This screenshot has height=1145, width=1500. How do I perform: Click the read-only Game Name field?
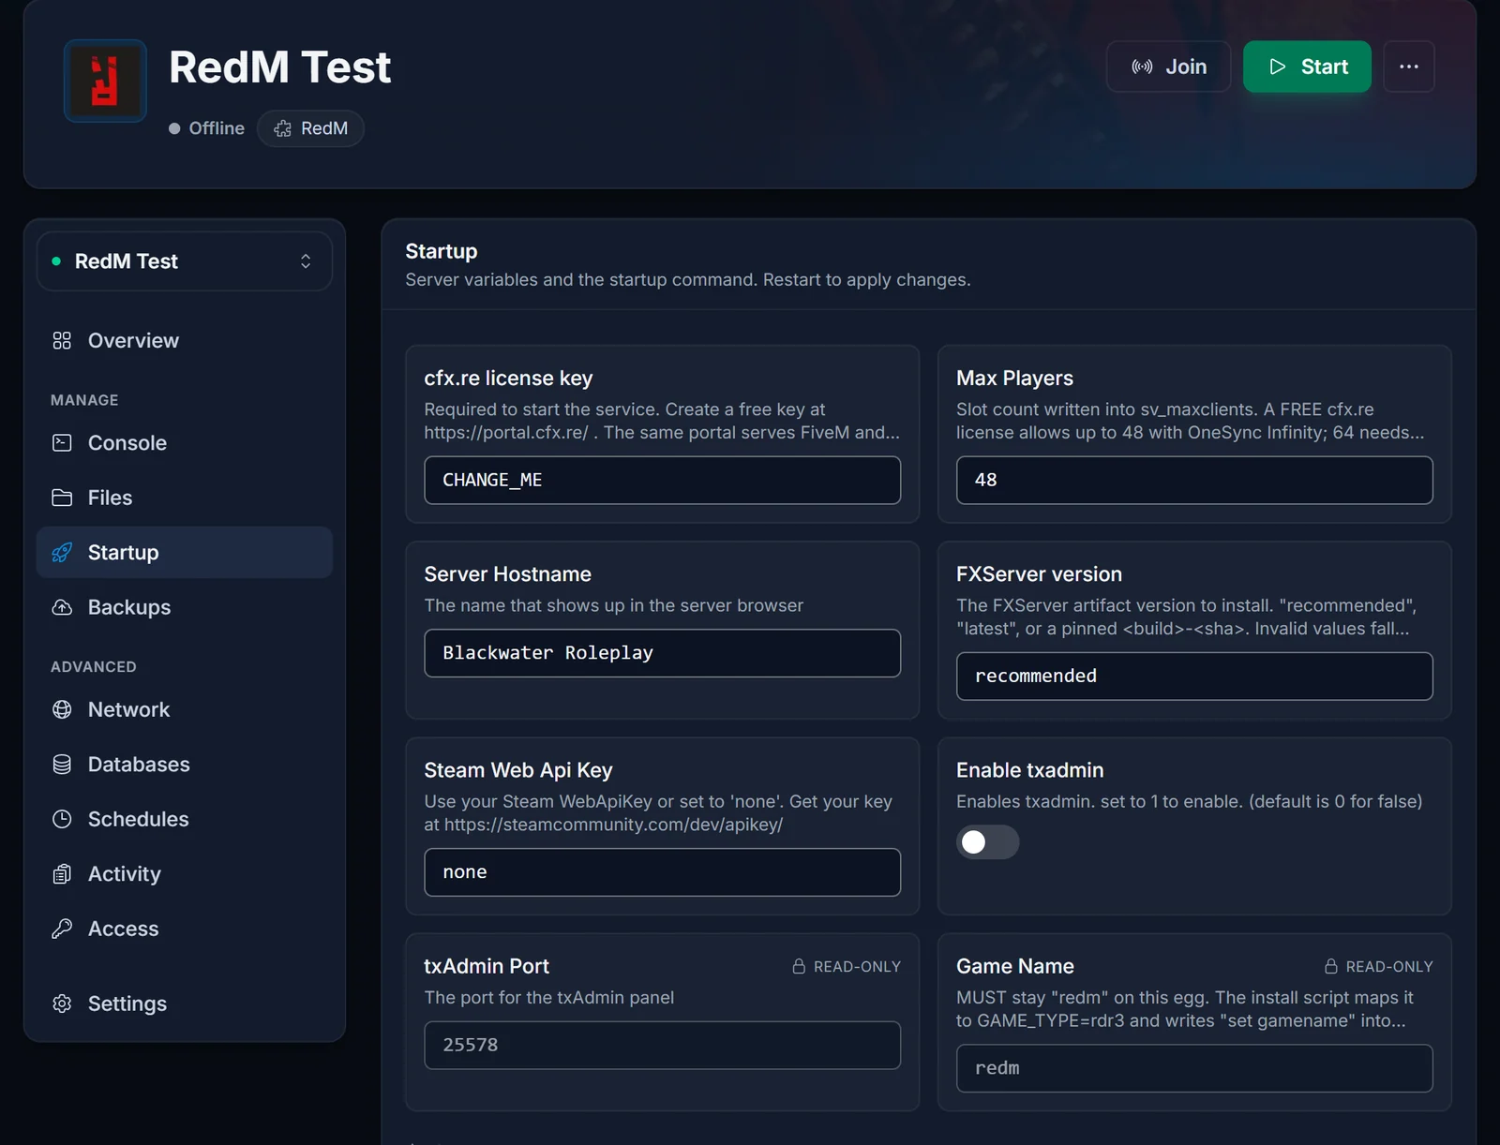click(x=1194, y=1068)
